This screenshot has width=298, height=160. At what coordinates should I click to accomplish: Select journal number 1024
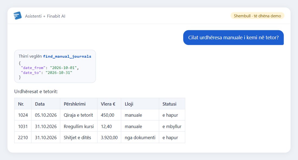(x=23, y=115)
